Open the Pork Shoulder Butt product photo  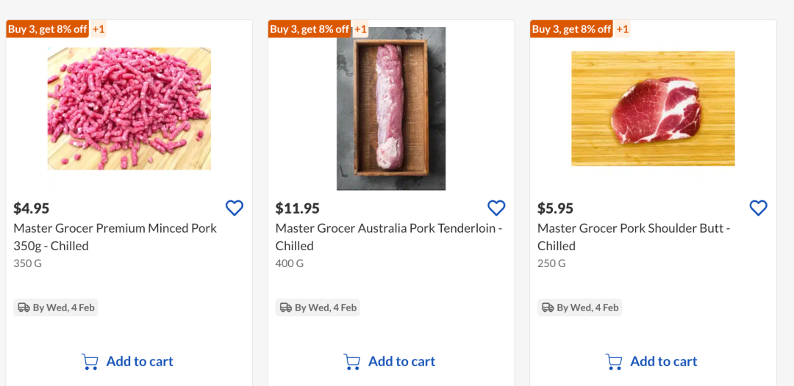[653, 109]
